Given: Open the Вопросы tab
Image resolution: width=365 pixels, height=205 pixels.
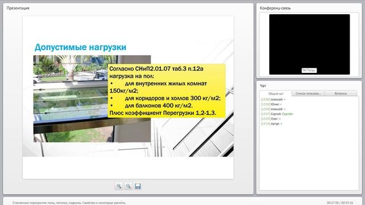Looking at the screenshot, I should click(x=340, y=93).
